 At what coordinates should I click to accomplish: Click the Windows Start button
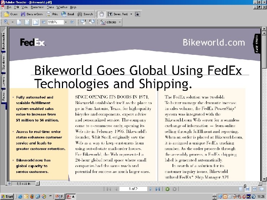coord(7,197)
